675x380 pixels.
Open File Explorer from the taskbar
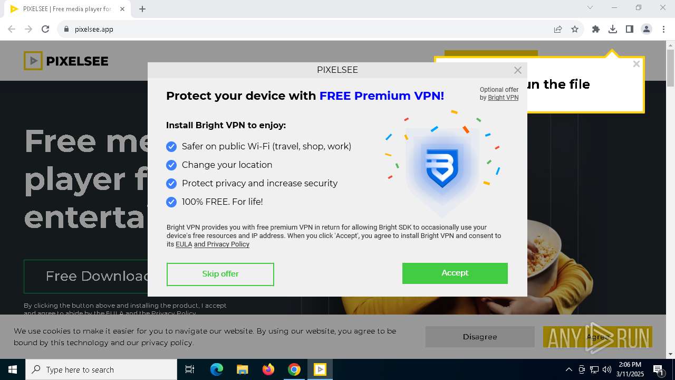[x=243, y=369]
